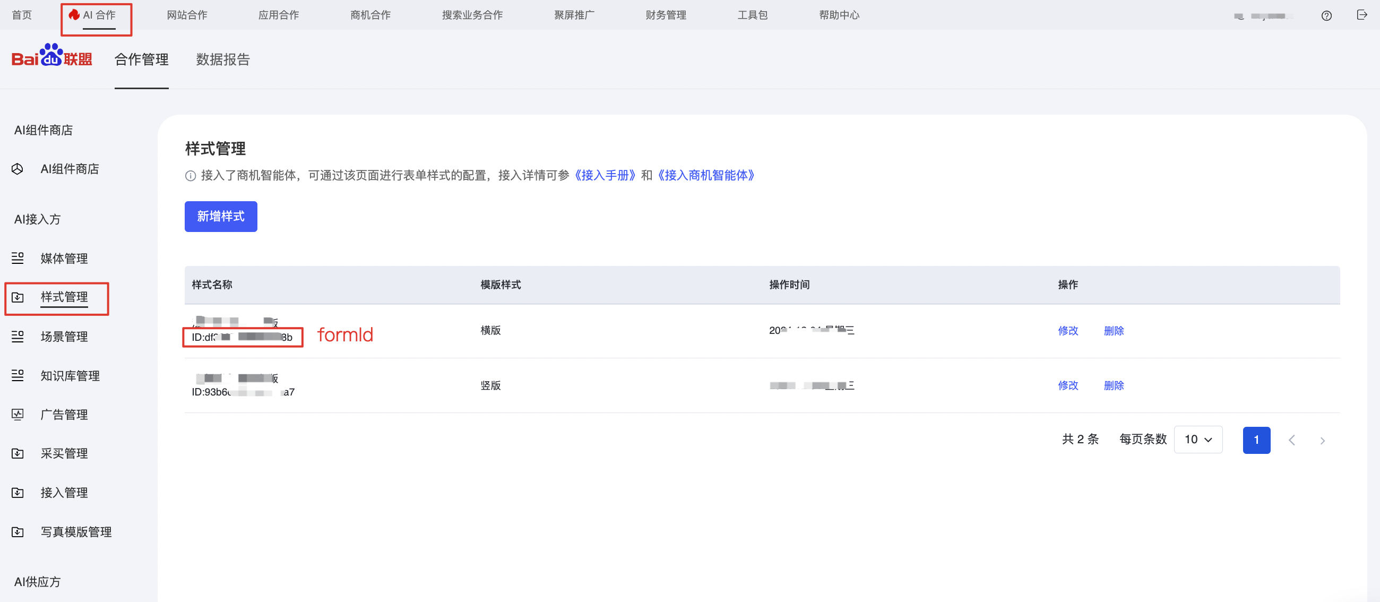The height and width of the screenshot is (602, 1380).
Task: Click 修改 for the 横版 style row
Action: pos(1068,330)
